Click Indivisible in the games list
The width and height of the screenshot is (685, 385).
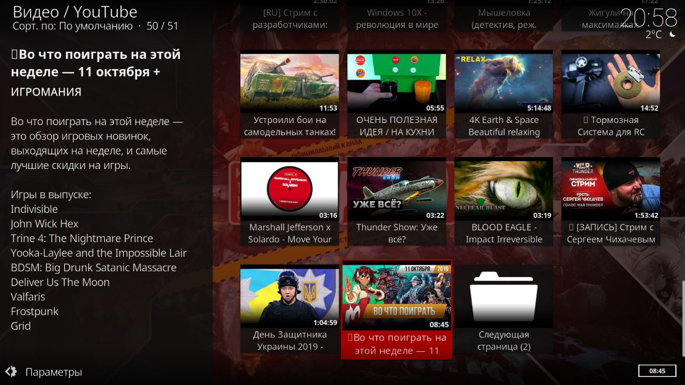point(34,209)
